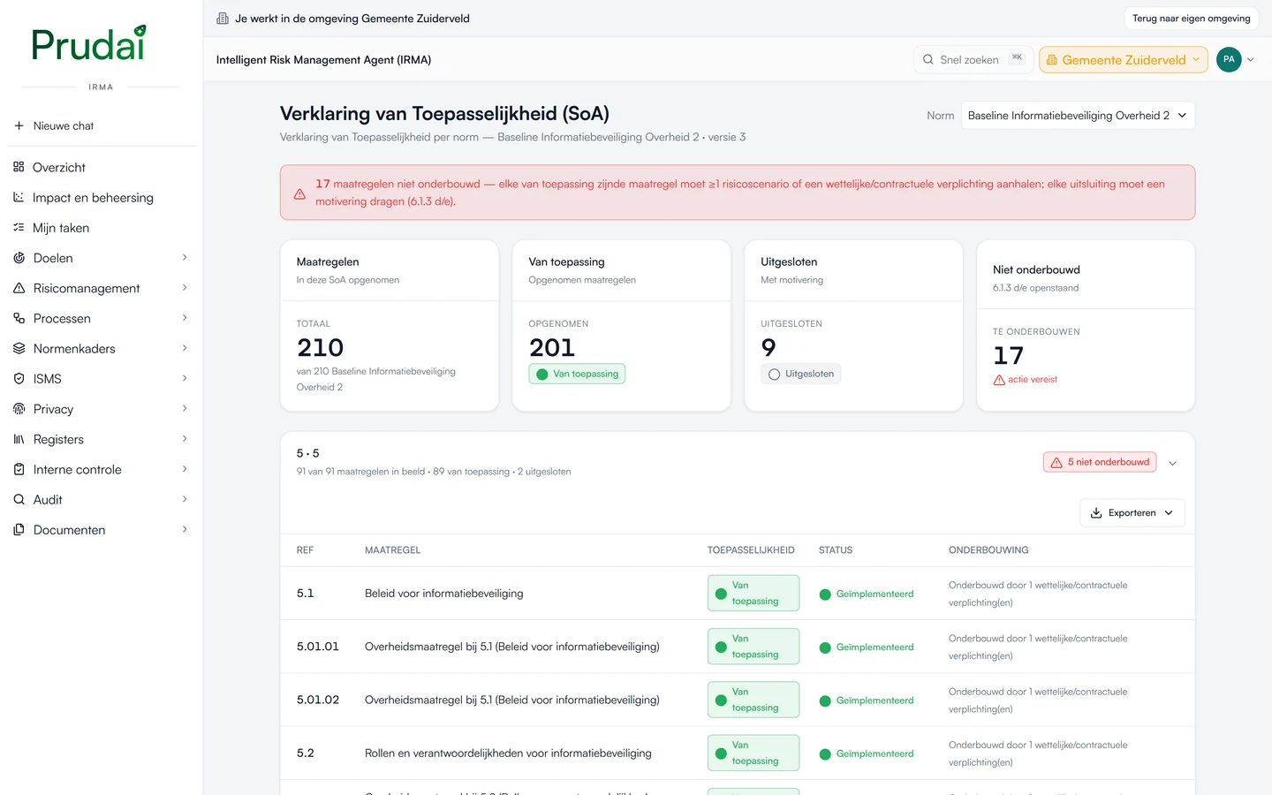Collapse the 5 • 5 section chevron
This screenshot has height=795, width=1272.
1172,463
